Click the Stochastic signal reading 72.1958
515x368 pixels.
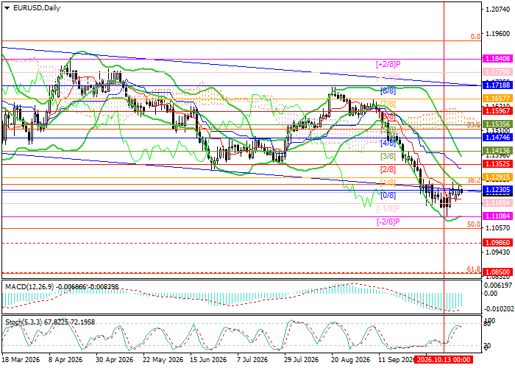coord(81,322)
